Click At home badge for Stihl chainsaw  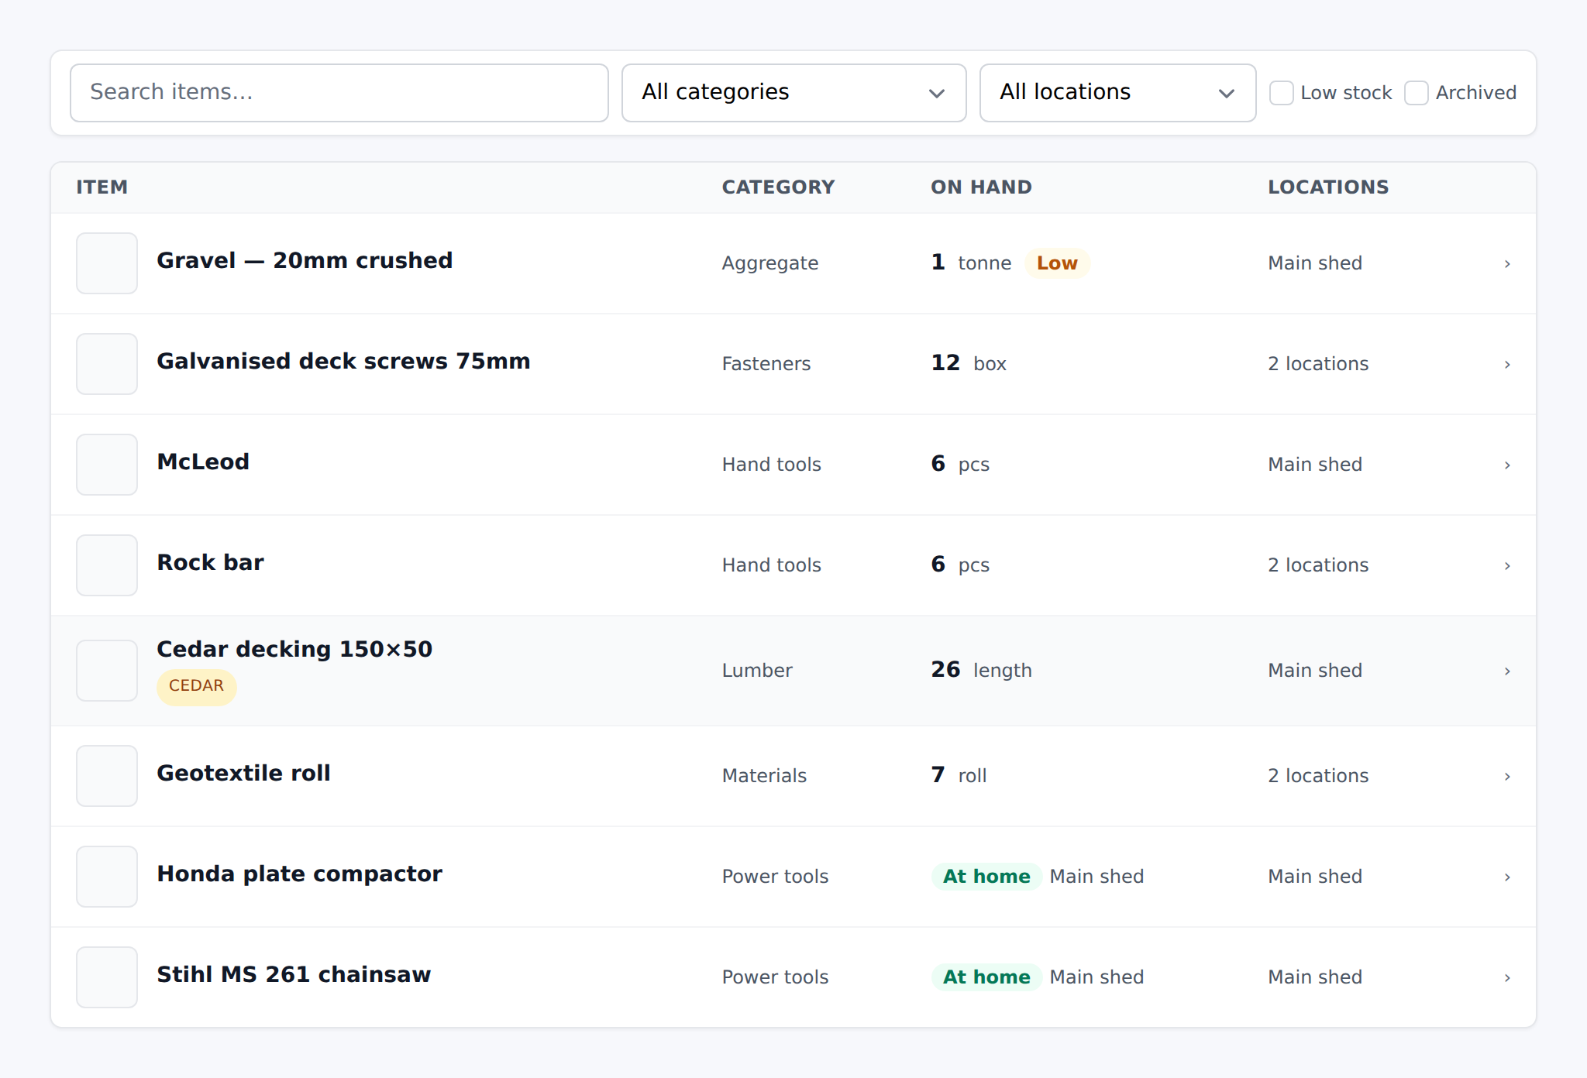tap(986, 977)
